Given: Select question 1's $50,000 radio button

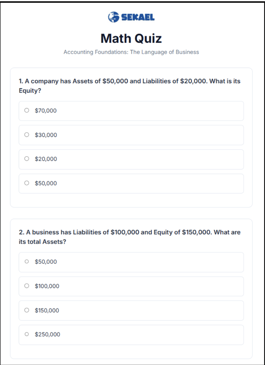Looking at the screenshot, I should click(x=27, y=183).
